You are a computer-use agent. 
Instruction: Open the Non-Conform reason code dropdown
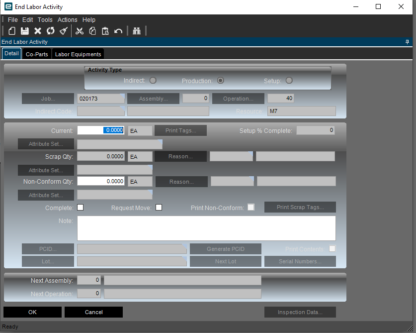[251, 178]
